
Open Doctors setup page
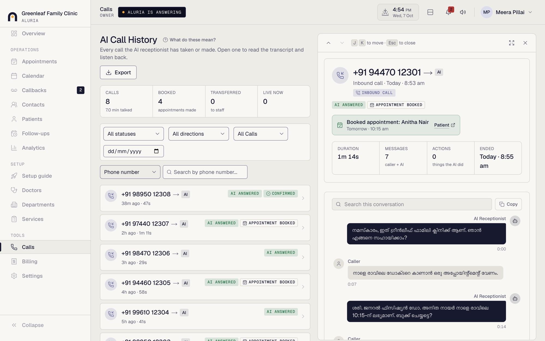click(x=45, y=190)
